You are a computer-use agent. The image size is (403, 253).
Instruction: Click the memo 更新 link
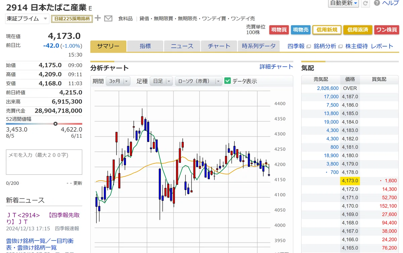pos(78,183)
